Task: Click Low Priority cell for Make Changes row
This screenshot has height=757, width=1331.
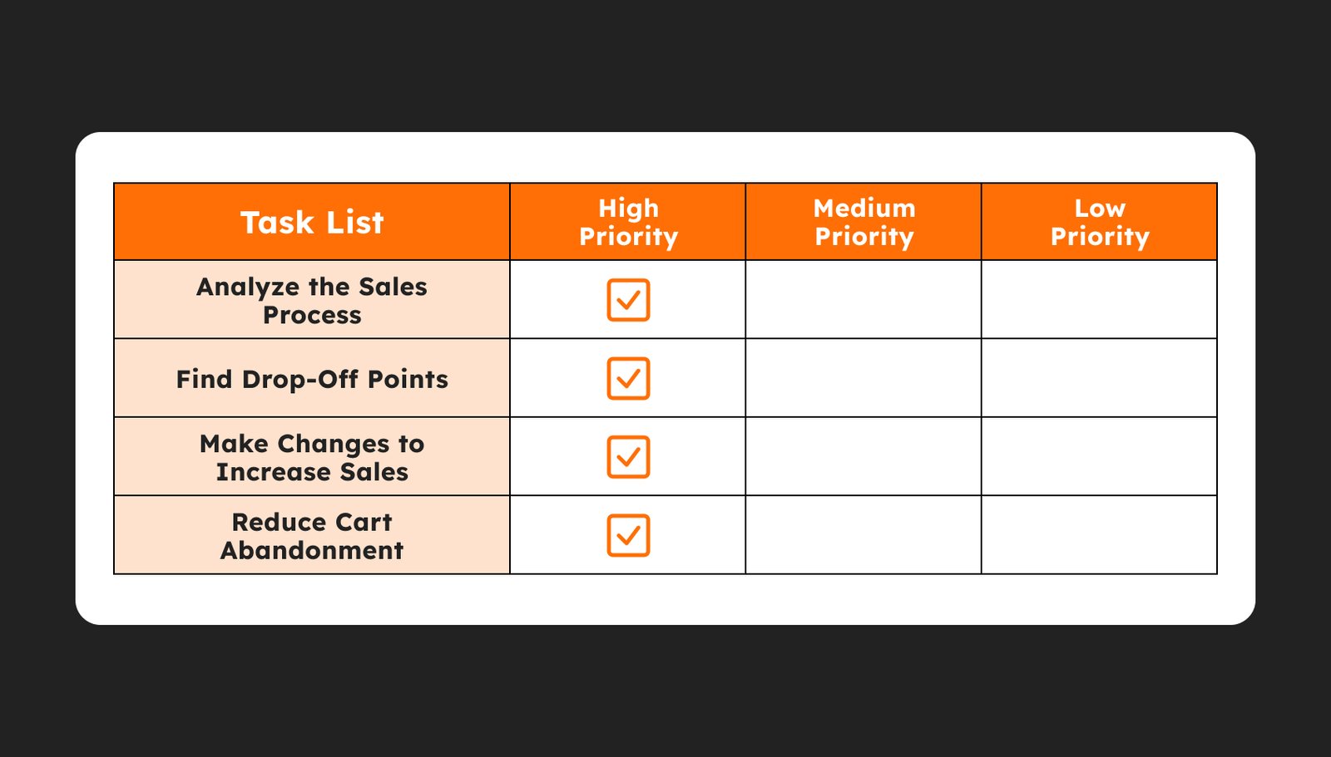Action: 1100,457
